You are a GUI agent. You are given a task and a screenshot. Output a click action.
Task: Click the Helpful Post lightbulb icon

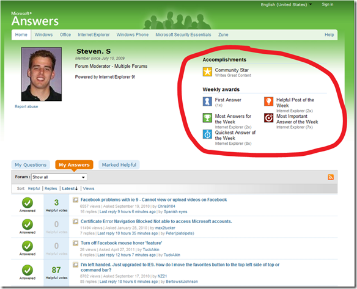click(268, 101)
